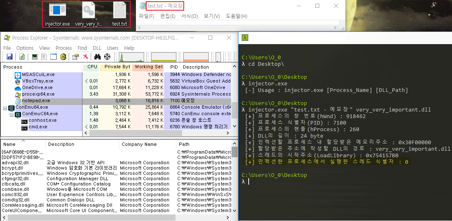Select comdlg32.dll in the DLL list
The width and height of the screenshot is (452, 221).
point(116,200)
